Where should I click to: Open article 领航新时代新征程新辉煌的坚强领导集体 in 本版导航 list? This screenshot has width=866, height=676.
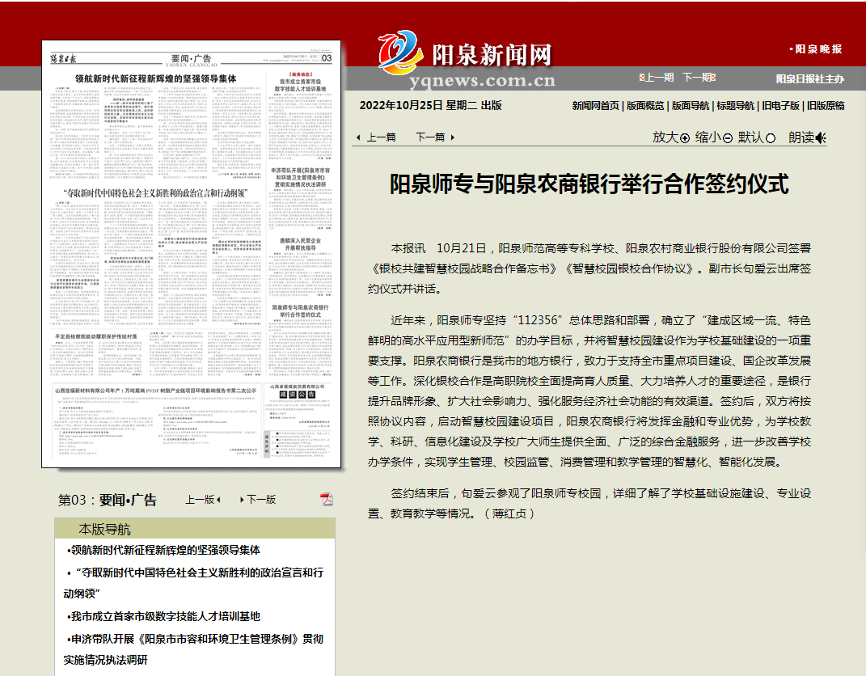click(x=163, y=550)
